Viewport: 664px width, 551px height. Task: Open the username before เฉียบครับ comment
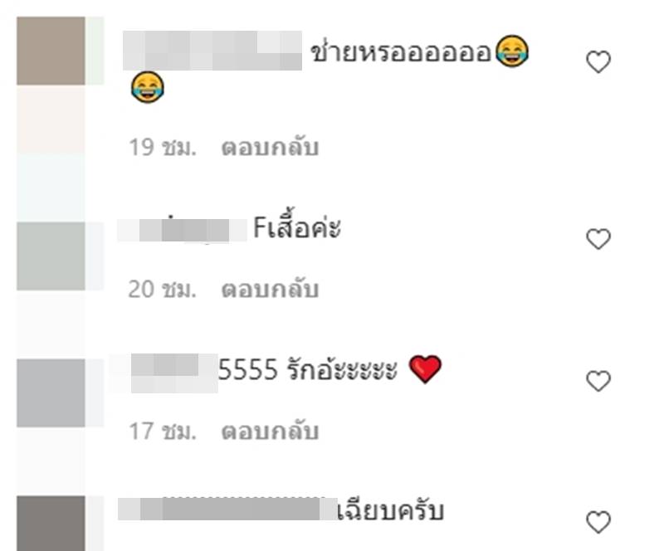(227, 509)
